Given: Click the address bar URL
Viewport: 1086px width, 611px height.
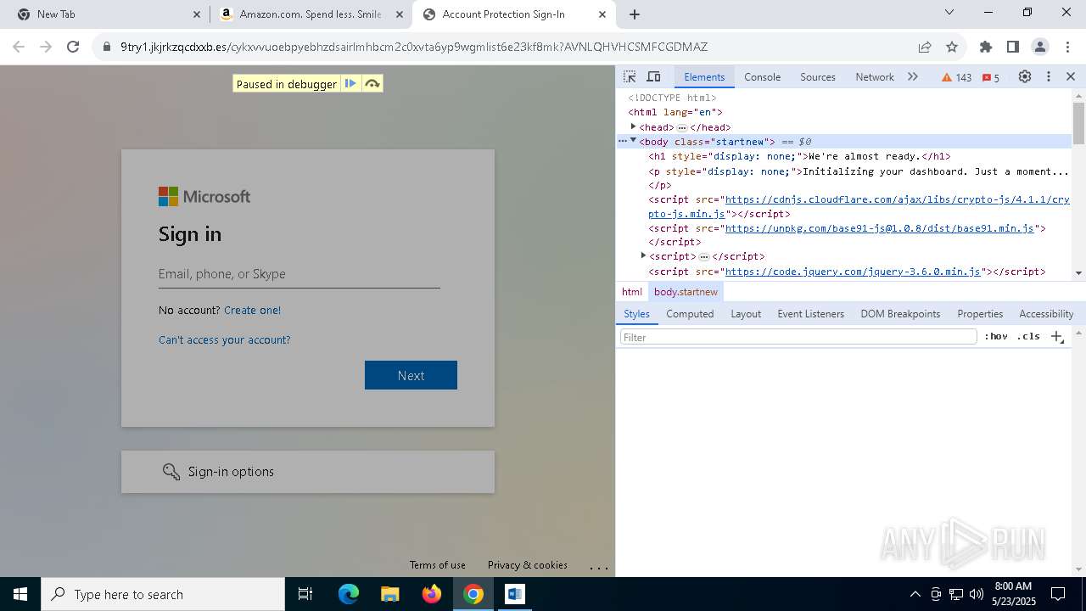Looking at the screenshot, I should [x=414, y=47].
